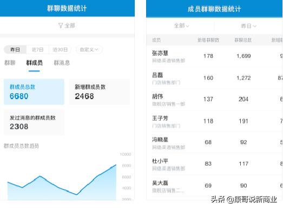
Task: Click the 群成员总数趋势 chart title
Action: (21, 146)
